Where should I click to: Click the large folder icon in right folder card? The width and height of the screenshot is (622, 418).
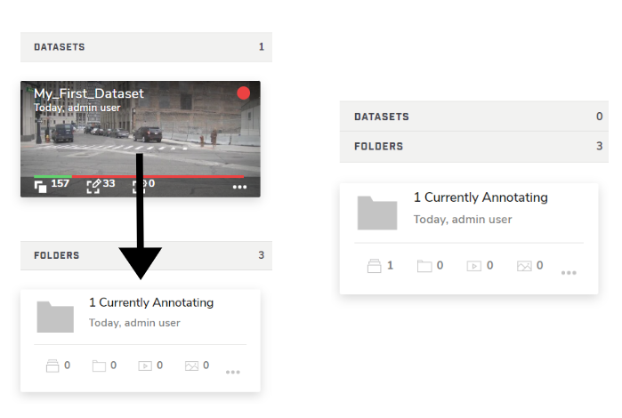point(377,213)
